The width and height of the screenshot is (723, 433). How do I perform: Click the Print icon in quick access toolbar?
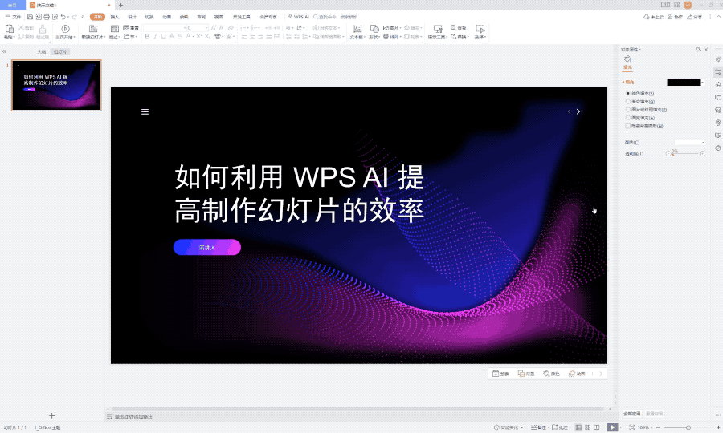tap(47, 17)
